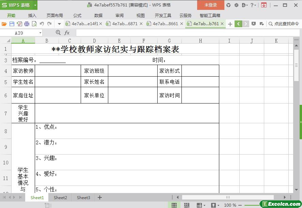Click the Save icon in quick toolbar

[12, 24]
